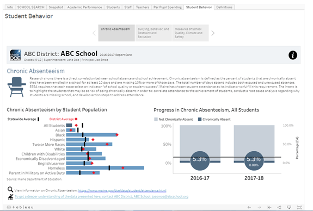Screen dimensions: 313x211
Task: Select the Two or More Races bar
Action: (89, 144)
